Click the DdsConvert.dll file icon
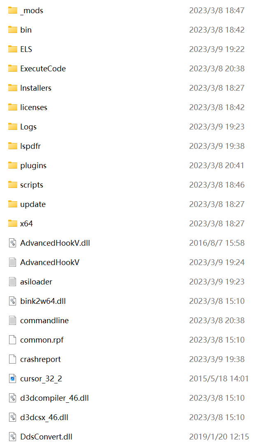 (13, 437)
